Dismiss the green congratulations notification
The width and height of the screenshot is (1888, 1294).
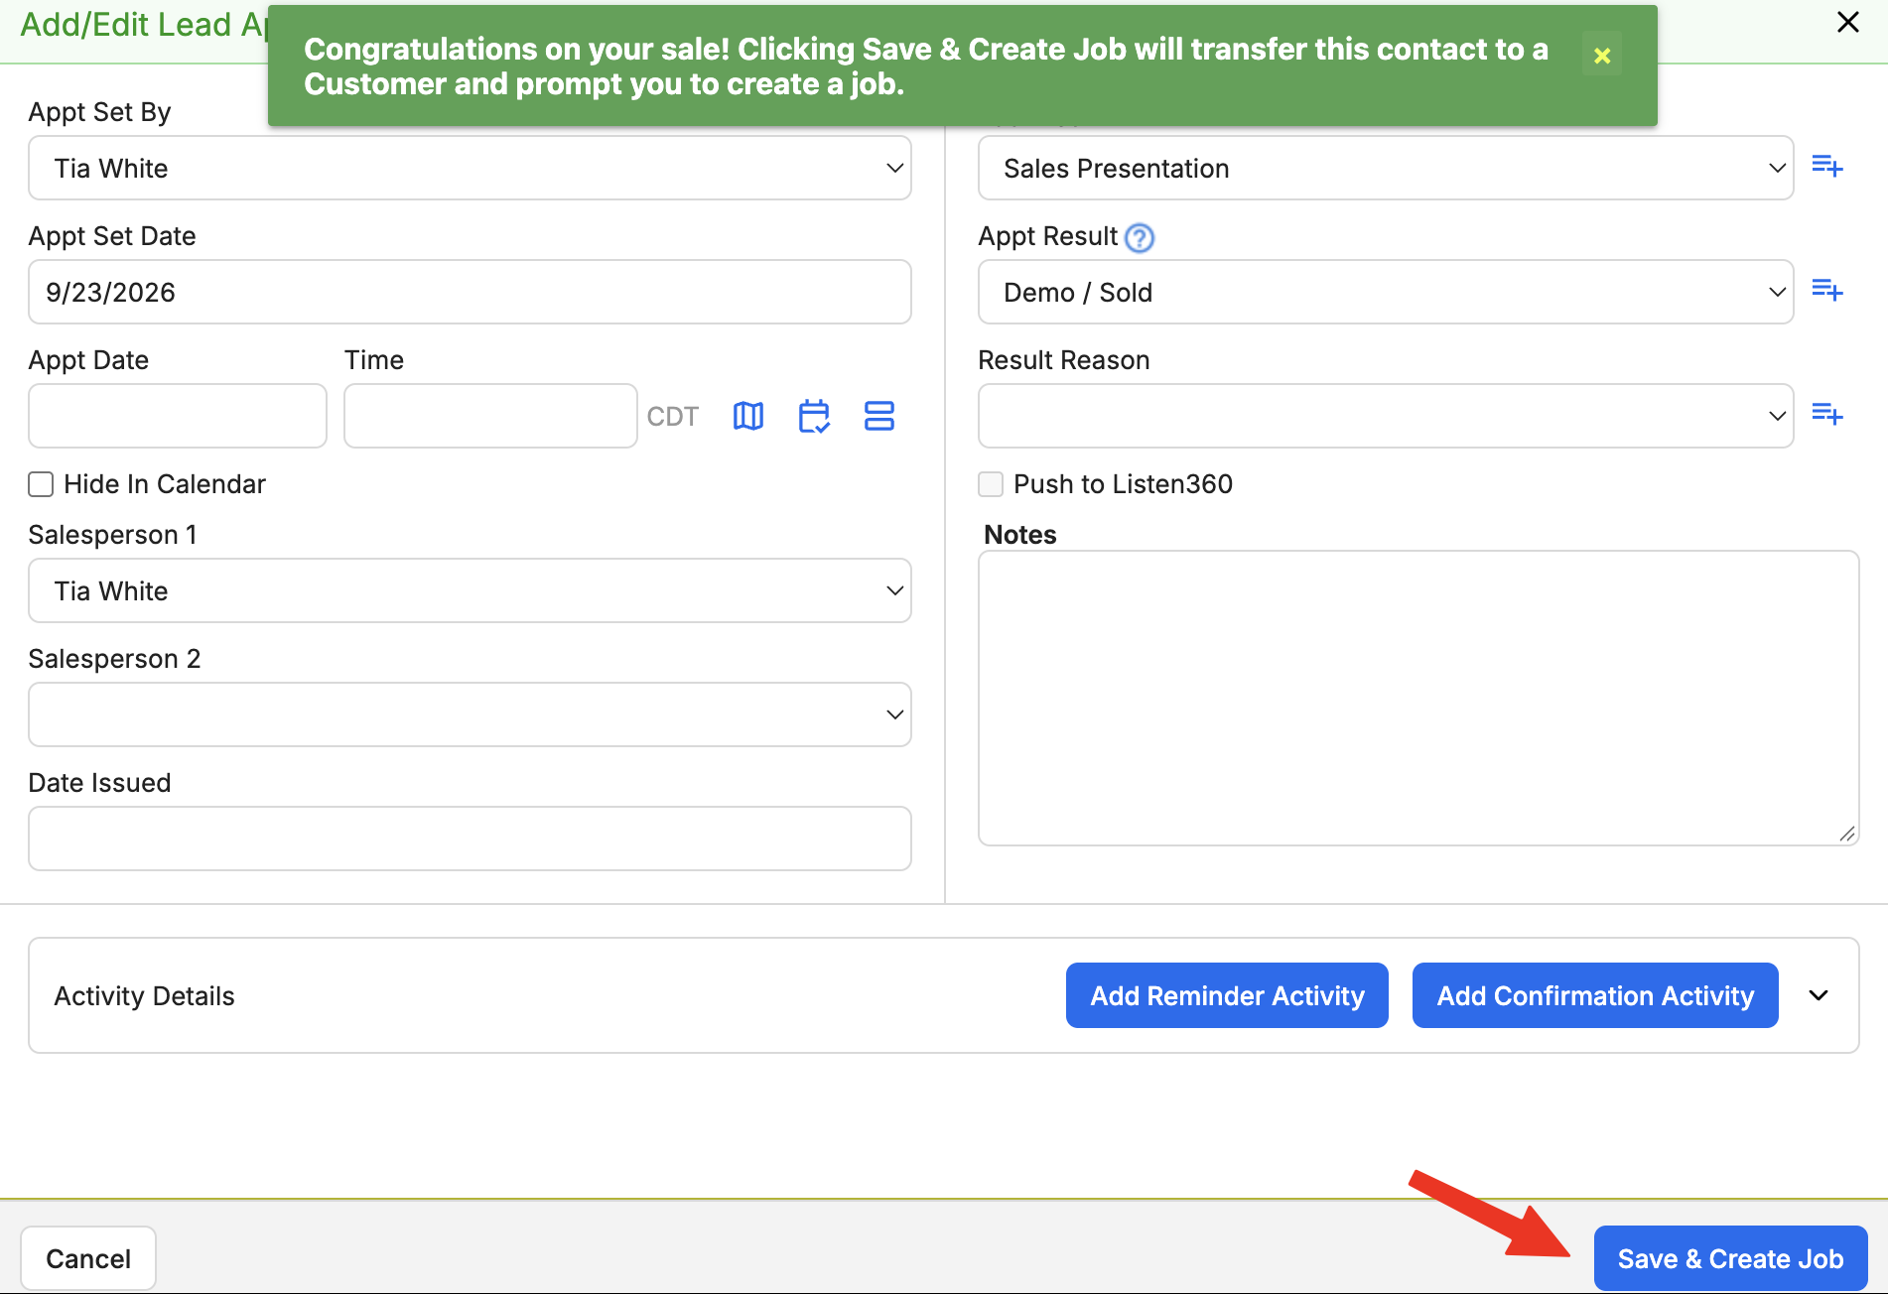(x=1602, y=56)
